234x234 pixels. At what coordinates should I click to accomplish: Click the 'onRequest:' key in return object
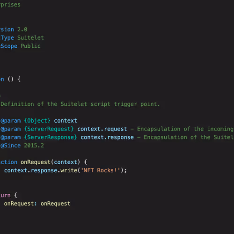[x=21, y=204]
